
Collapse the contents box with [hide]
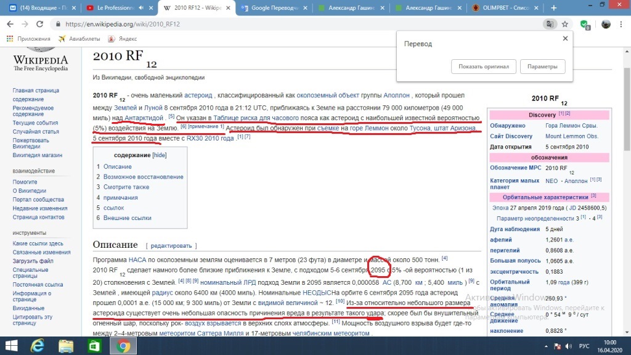click(160, 155)
